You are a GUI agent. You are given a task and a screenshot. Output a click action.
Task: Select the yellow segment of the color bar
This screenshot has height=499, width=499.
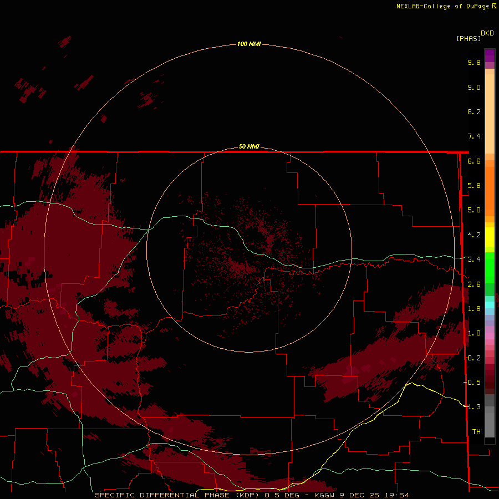490,237
